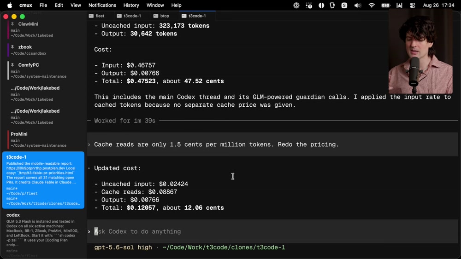461x259 pixels.
Task: Click the 'Updated cost:' heading
Action: (x=117, y=168)
